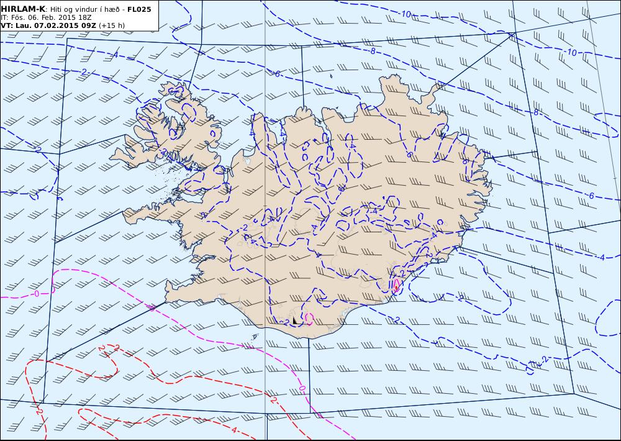Click the (+15 h) forecast offset text

[112, 25]
